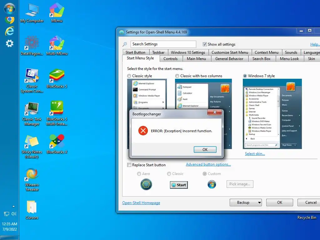Open the Select skin link

(x=255, y=154)
